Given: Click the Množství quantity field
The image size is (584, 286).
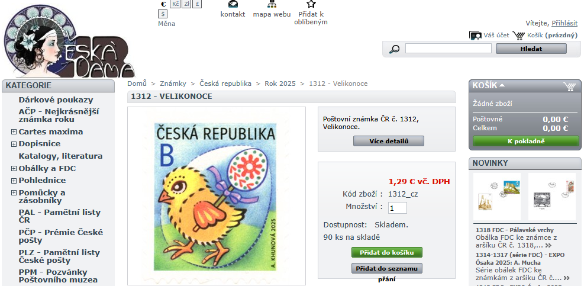Looking at the screenshot, I should tap(398, 208).
